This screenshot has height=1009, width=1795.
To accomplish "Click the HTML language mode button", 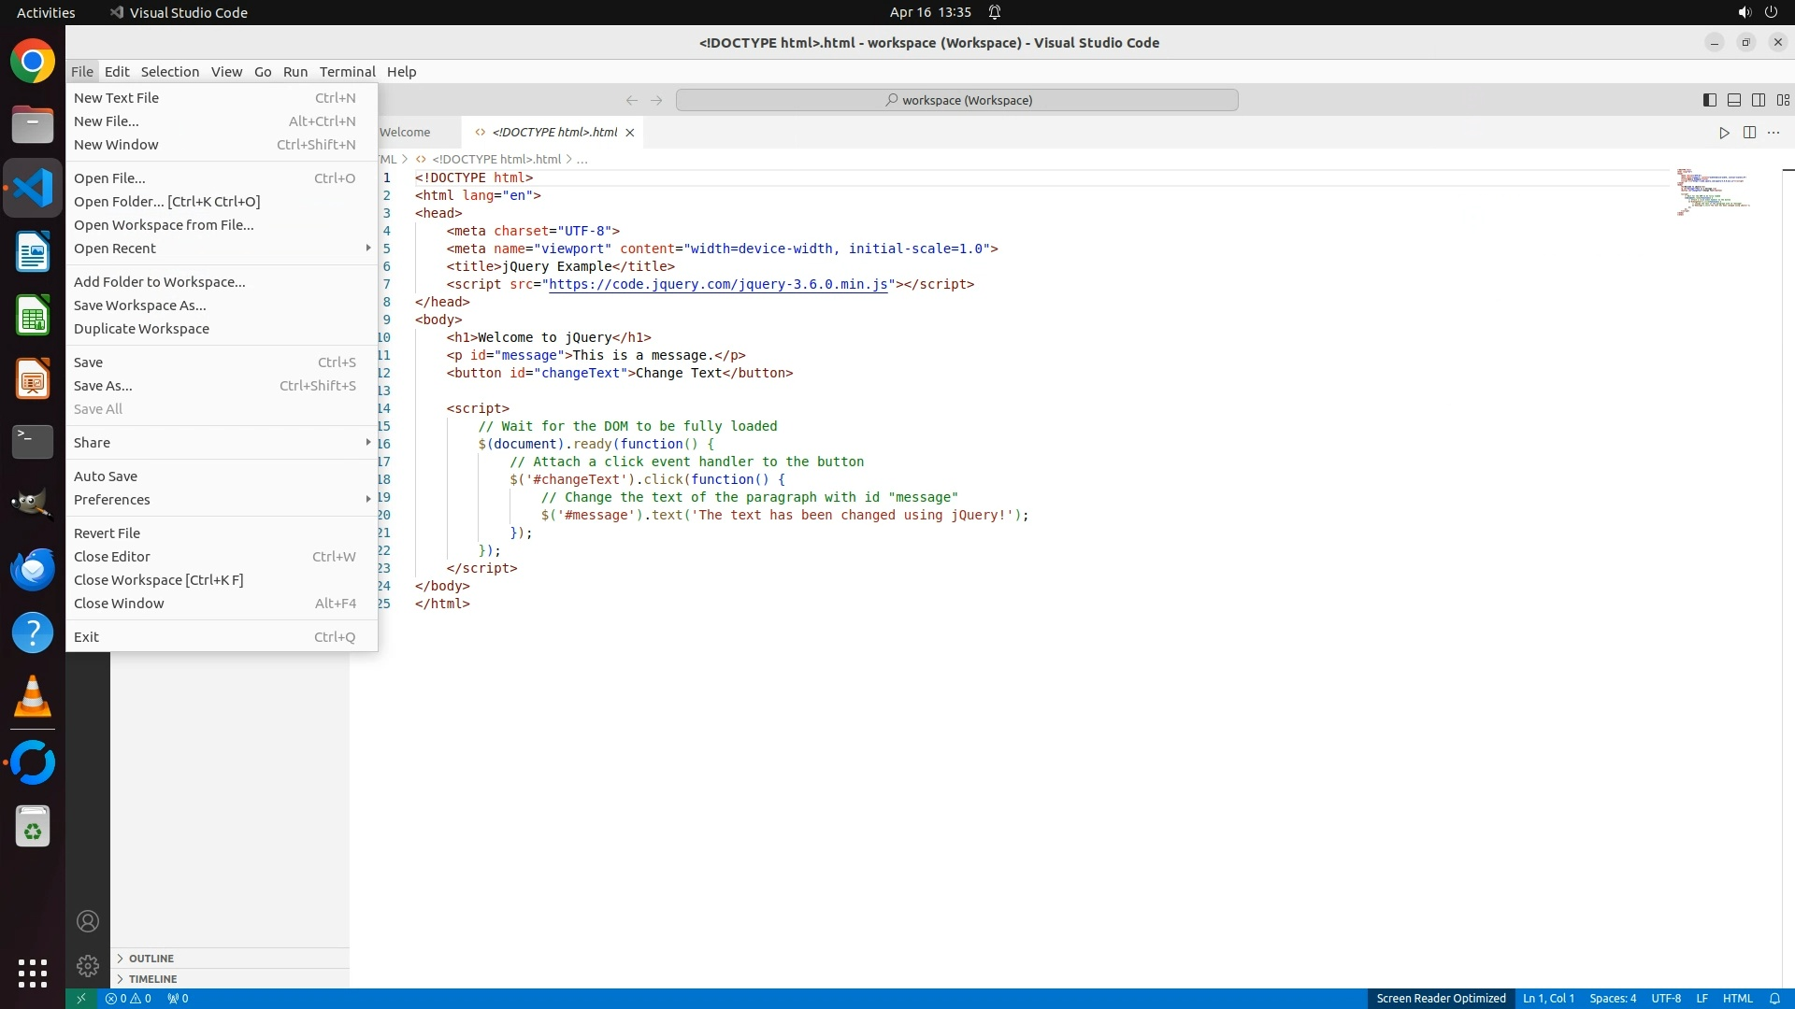I will (1737, 998).
